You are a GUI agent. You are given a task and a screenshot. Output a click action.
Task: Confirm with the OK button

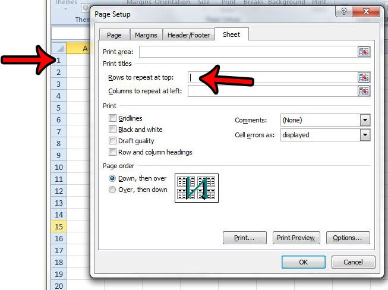tap(304, 262)
